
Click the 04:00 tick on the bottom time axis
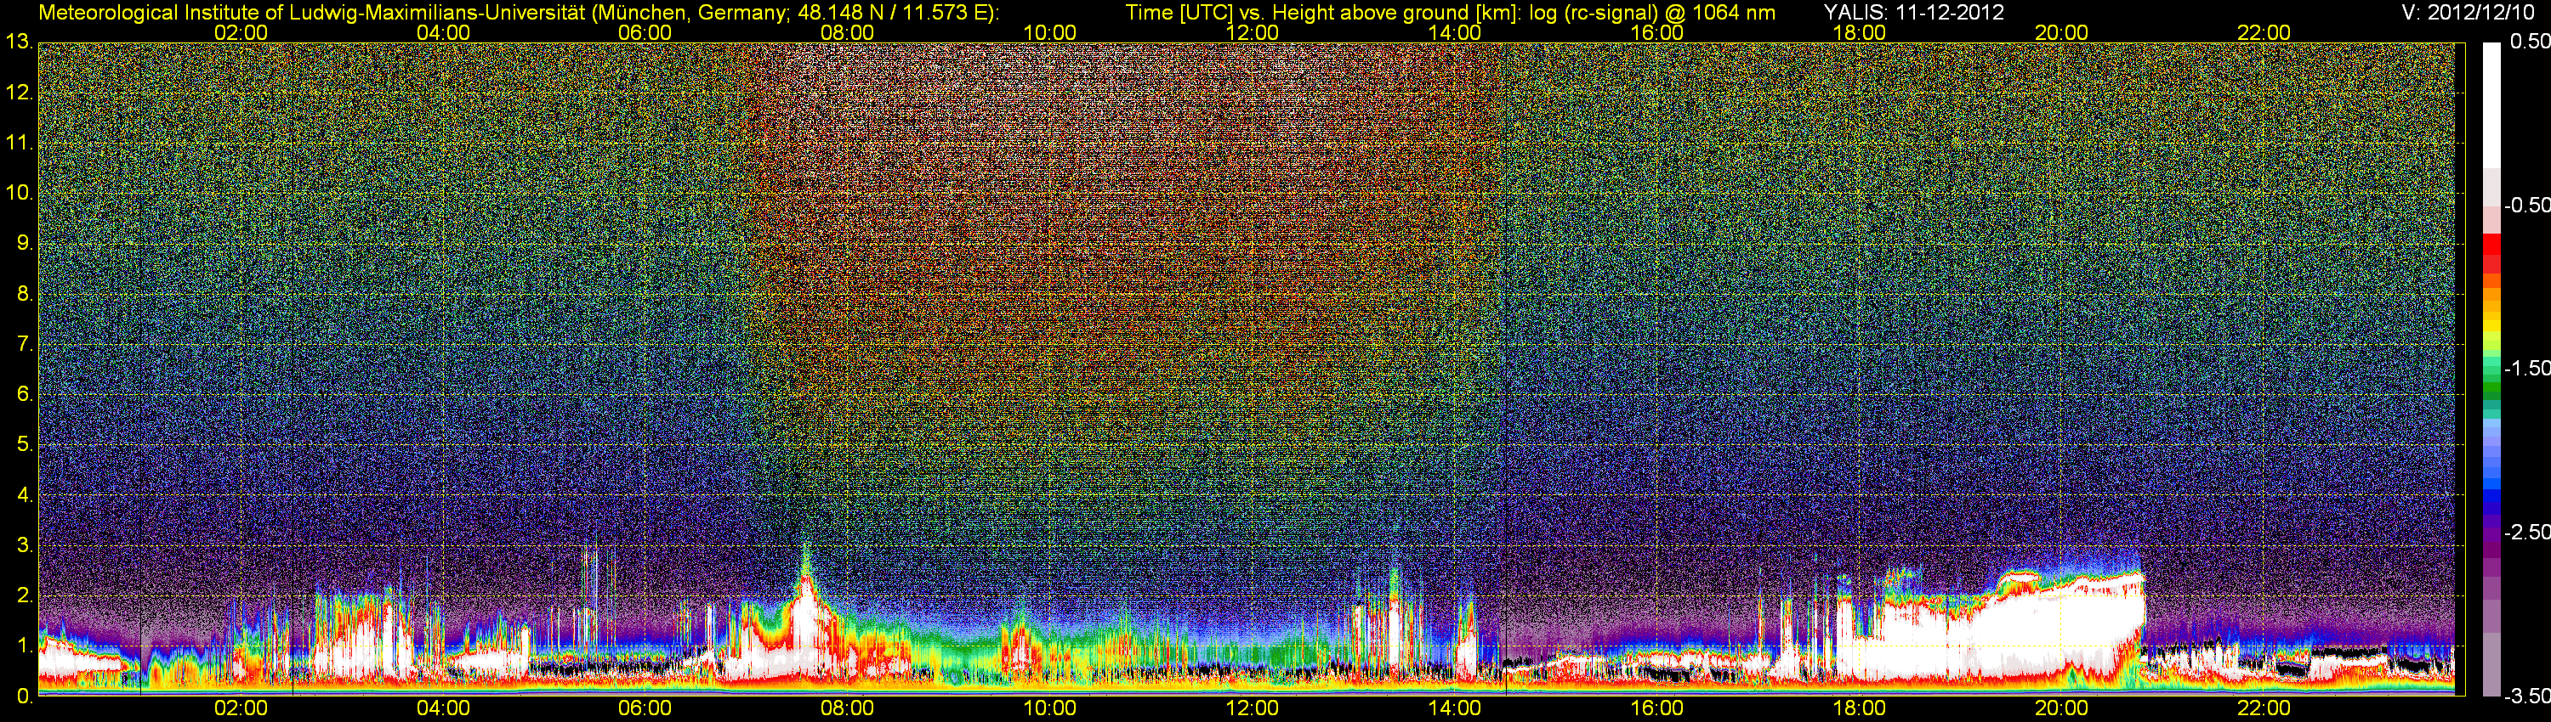(443, 708)
